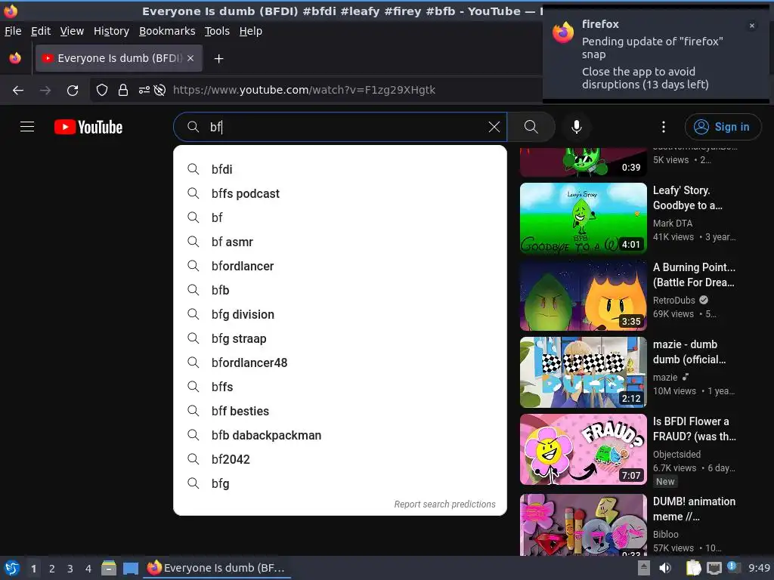Click the Sign in button
Screen dimensions: 774x580
click(723, 127)
